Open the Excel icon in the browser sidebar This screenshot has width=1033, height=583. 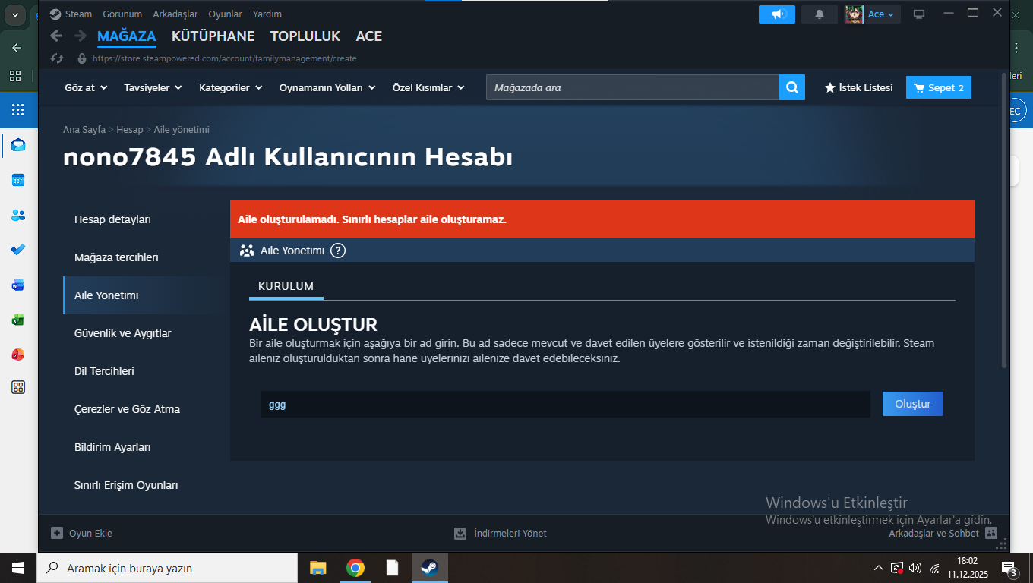point(18,320)
